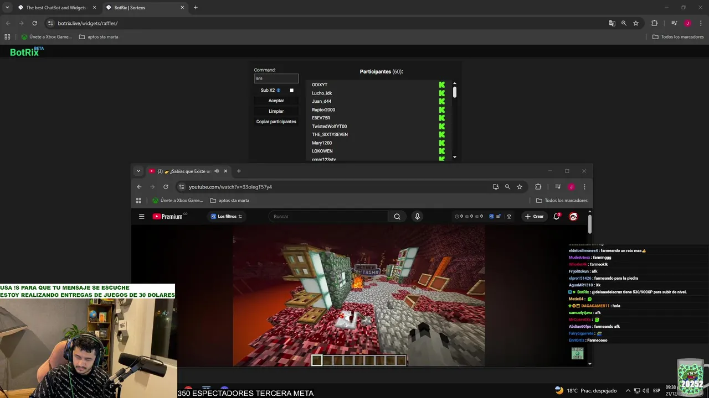Image resolution: width=709 pixels, height=398 pixels.
Task: Open Chrome profile J in BotRix window
Action: tap(687, 23)
